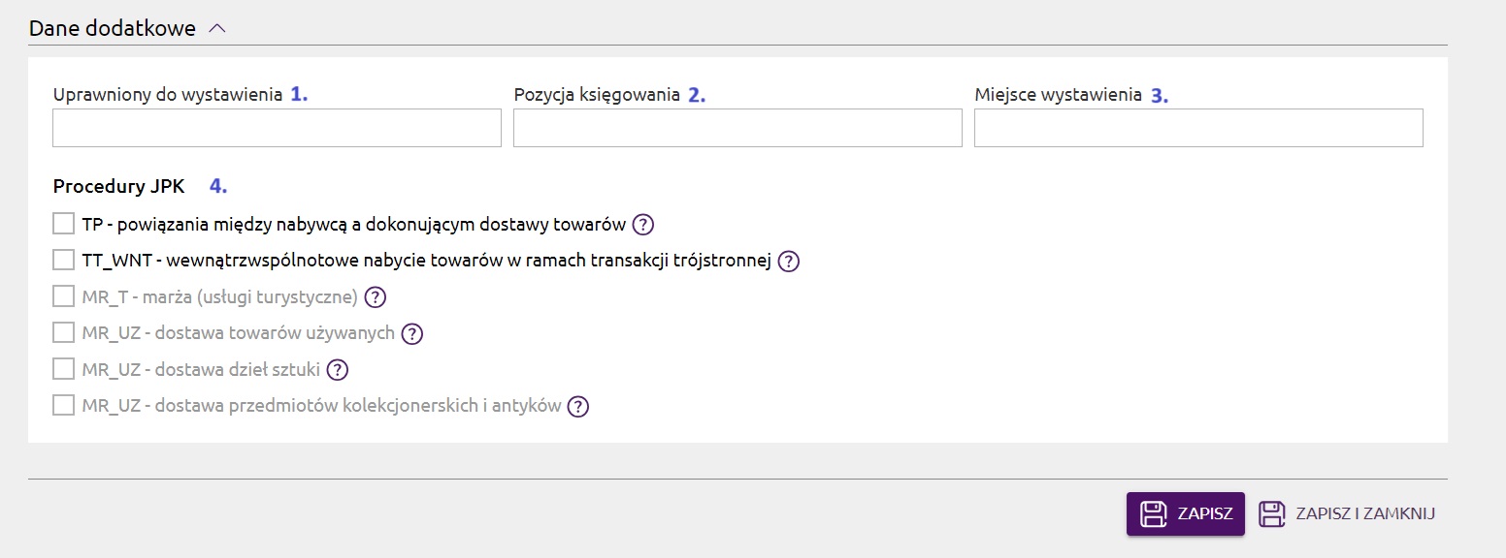Open help icon beside TT_WNT procedure
Viewport: 1506px width, 558px height.
[x=788, y=261]
